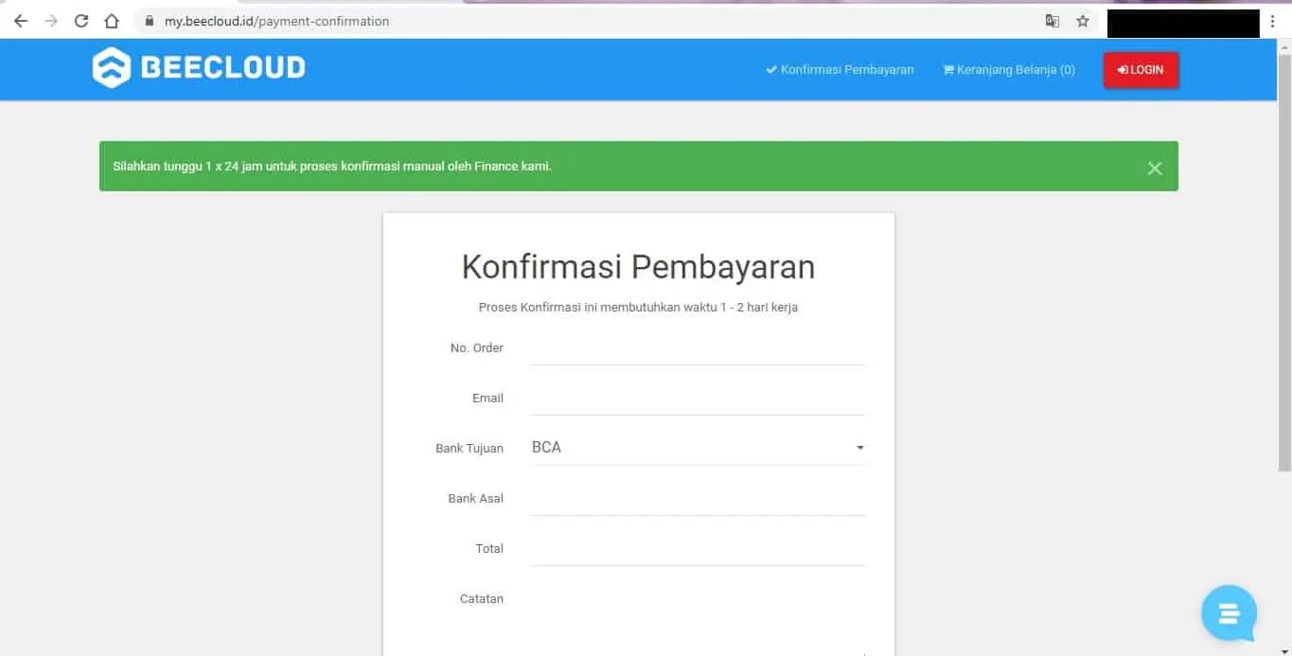This screenshot has width=1292, height=656.
Task: Click the red LOGIN button
Action: tap(1141, 70)
